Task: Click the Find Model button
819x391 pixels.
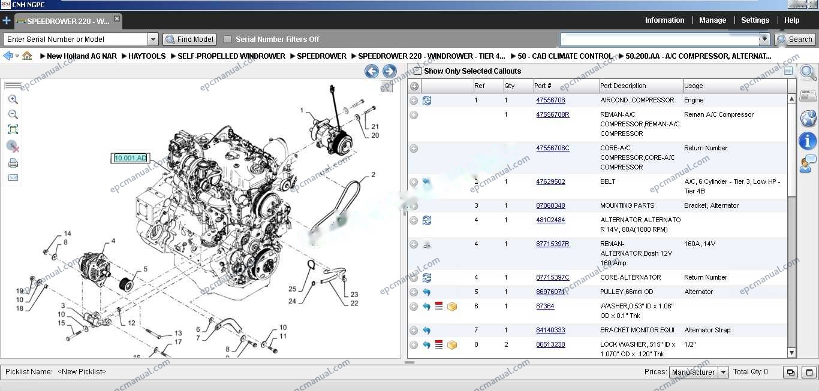Action: pyautogui.click(x=189, y=40)
